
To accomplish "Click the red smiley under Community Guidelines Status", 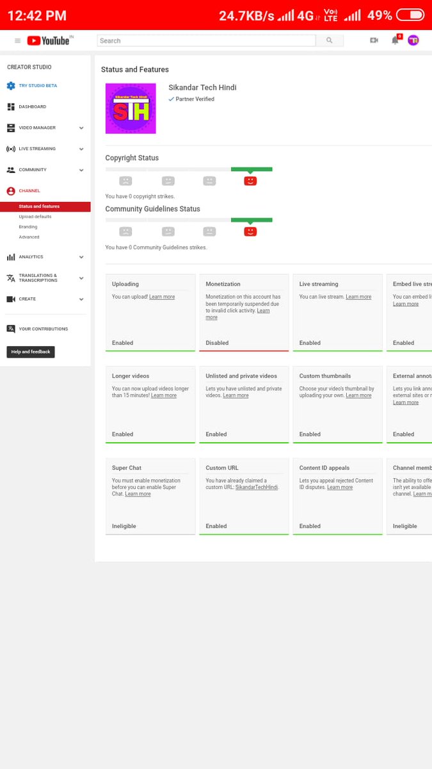I will tap(250, 231).
